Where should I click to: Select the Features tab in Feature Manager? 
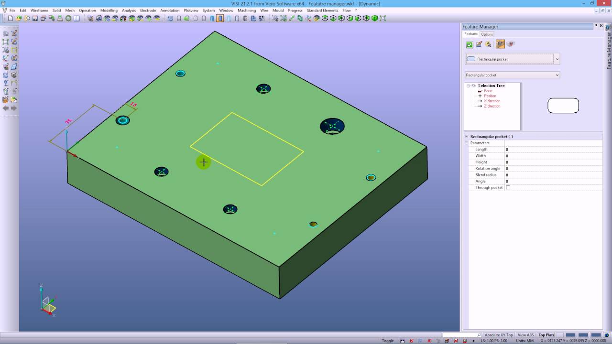point(471,34)
